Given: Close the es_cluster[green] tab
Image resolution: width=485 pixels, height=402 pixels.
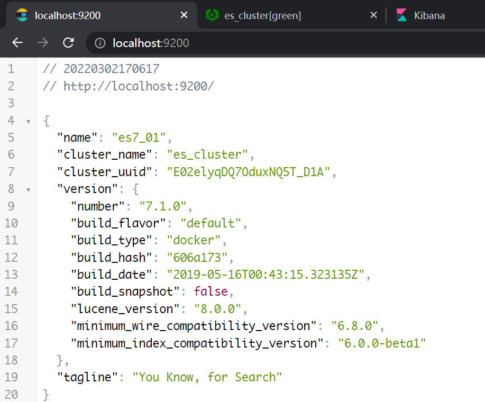Looking at the screenshot, I should (373, 15).
